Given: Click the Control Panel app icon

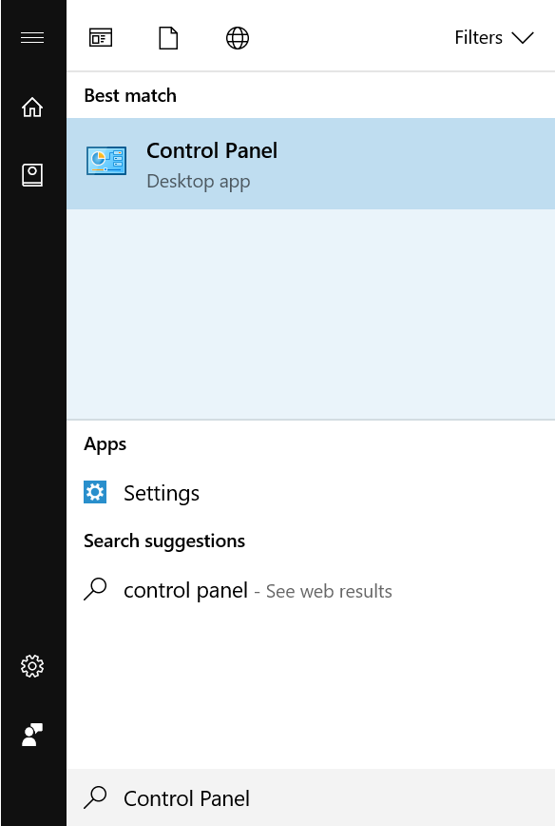Looking at the screenshot, I should pos(106,161).
